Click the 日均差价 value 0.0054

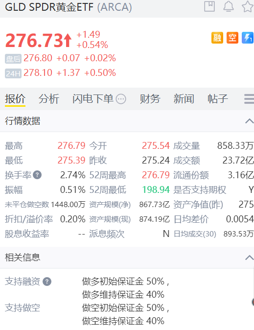click(240, 219)
